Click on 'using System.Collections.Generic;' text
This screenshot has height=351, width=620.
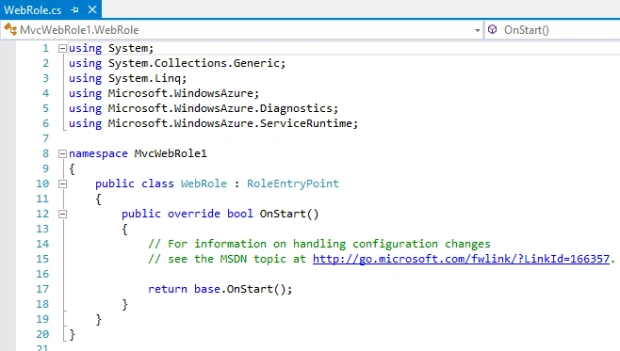[x=177, y=63]
